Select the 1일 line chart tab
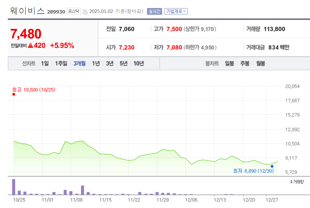Image resolution: width=310 pixels, height=208 pixels. (45, 63)
